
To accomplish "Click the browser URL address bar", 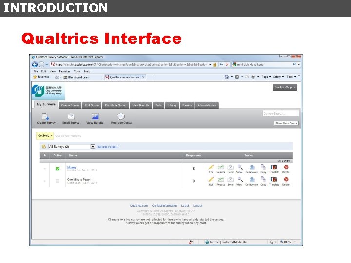I will 131,64.
